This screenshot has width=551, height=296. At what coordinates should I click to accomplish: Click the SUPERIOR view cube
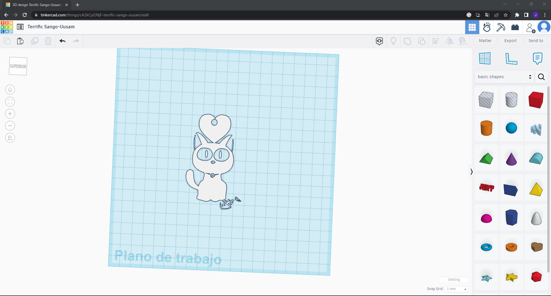(x=18, y=66)
